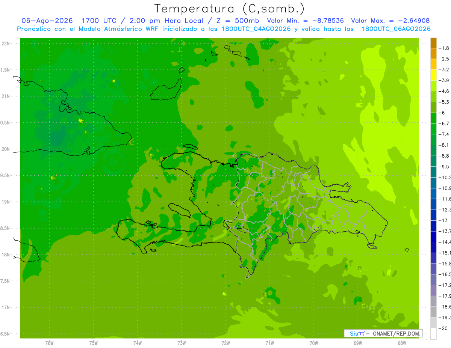
Task: Click the '-8.8' color scale label
Action: (444, 156)
